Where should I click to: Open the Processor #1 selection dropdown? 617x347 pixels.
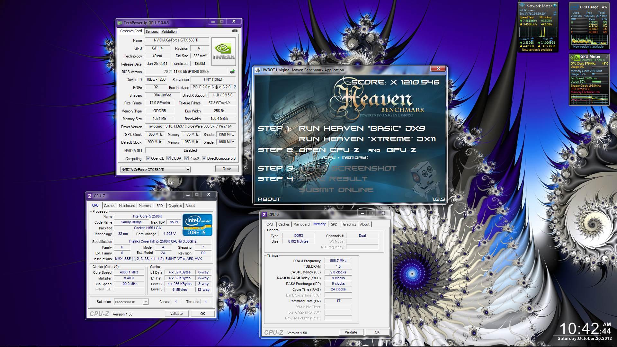[x=131, y=302]
